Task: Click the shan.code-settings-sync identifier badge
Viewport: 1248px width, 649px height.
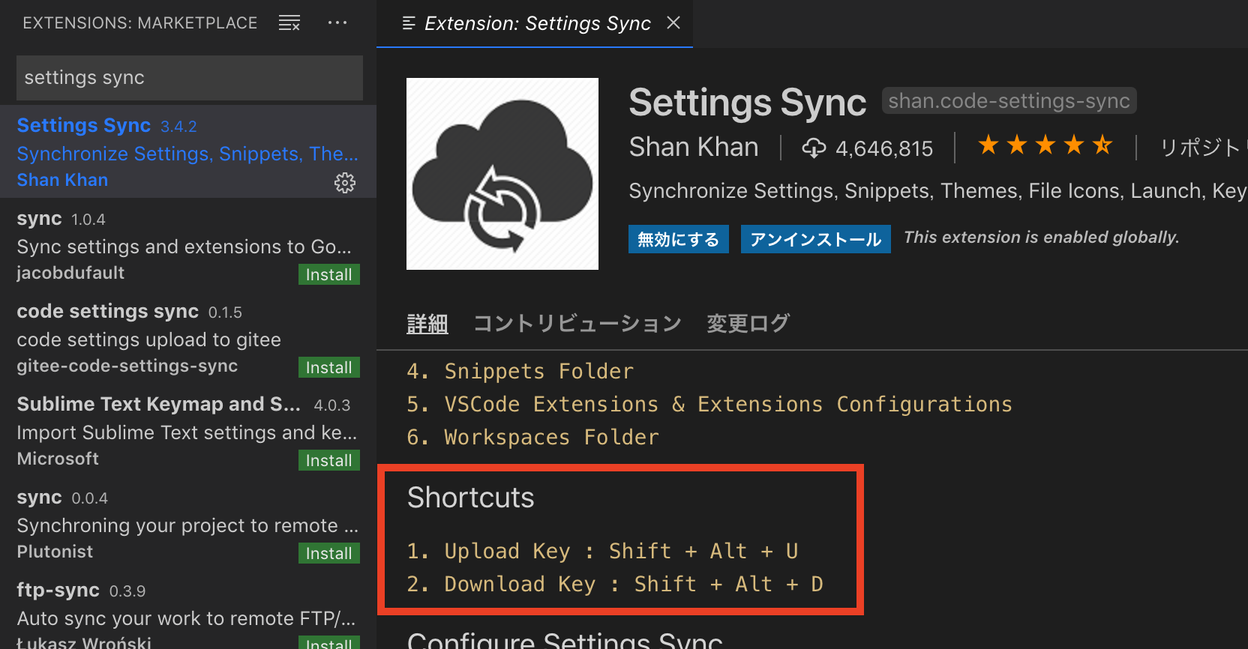Action: (x=1009, y=100)
